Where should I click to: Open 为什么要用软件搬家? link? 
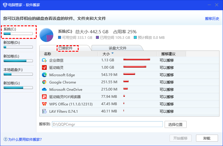pos(25,140)
